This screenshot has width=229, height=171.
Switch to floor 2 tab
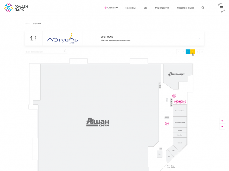[x=183, y=52]
